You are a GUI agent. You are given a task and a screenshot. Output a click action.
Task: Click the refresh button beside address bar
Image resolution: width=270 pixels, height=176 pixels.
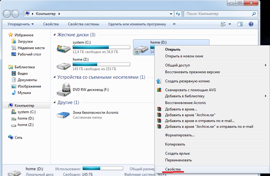(178, 14)
